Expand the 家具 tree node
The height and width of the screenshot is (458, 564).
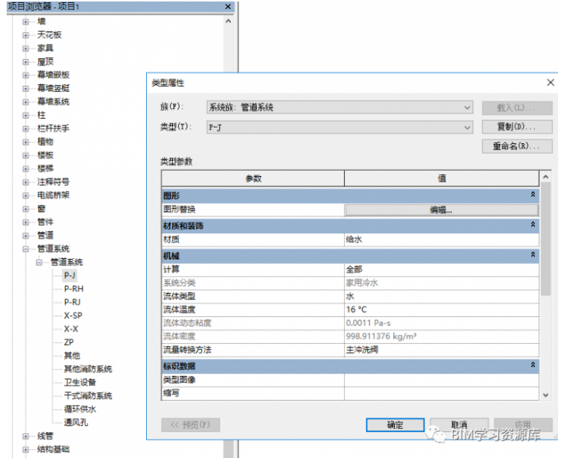pos(25,48)
